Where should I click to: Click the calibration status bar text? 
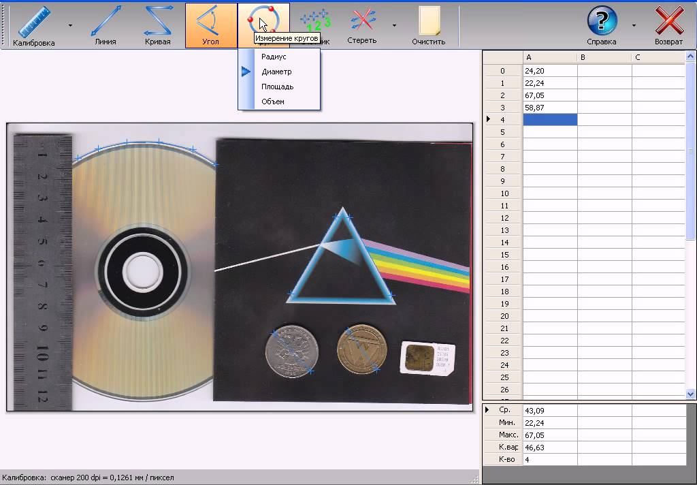click(88, 478)
